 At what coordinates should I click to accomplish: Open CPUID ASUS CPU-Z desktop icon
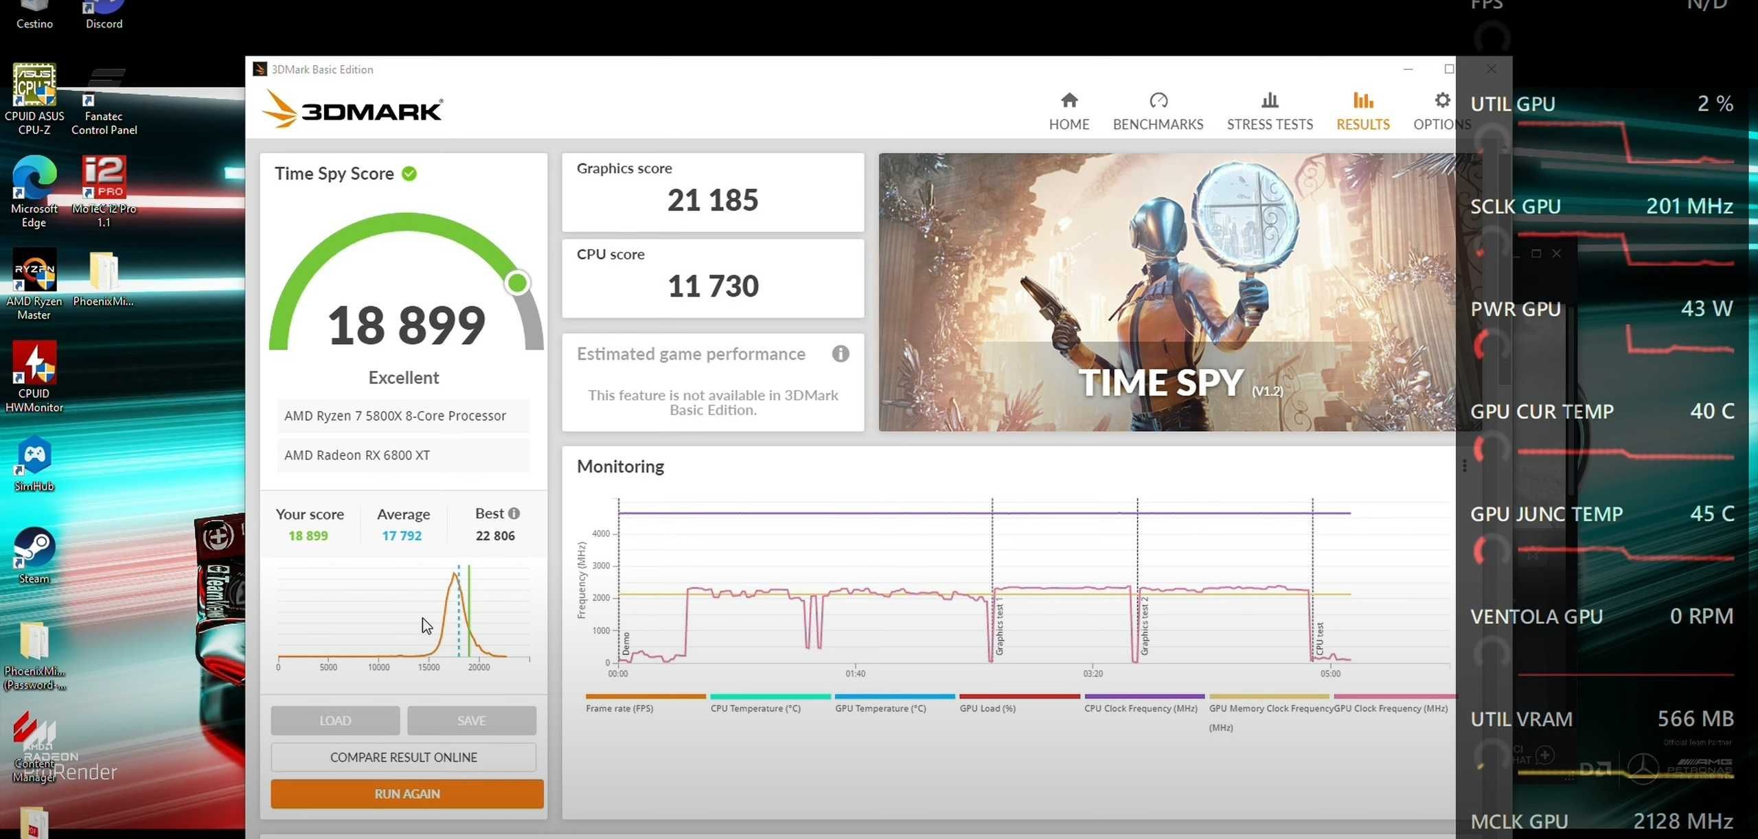pyautogui.click(x=34, y=100)
